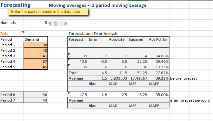Click the Num pds scrollbar thumb

[56, 24]
